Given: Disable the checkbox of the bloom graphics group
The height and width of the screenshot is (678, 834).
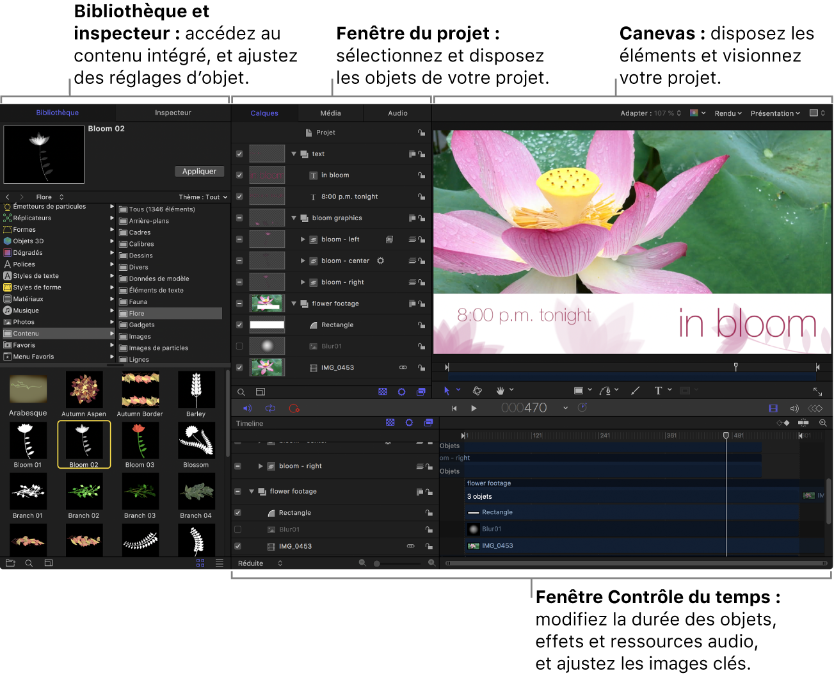Looking at the screenshot, I should click(239, 218).
